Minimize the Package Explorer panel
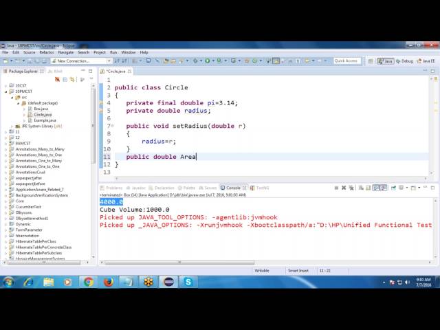Image resolution: width=440 pixels, height=330 pixels. pos(82,71)
